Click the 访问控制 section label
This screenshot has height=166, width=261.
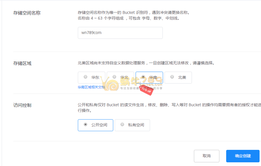tap(22, 105)
